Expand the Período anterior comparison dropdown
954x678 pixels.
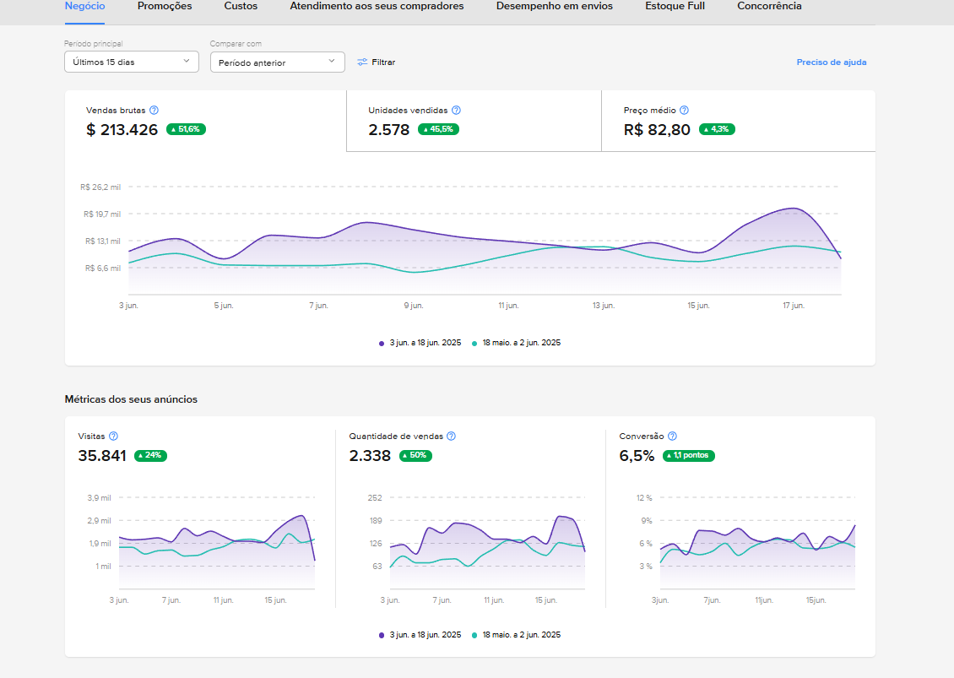tap(278, 62)
